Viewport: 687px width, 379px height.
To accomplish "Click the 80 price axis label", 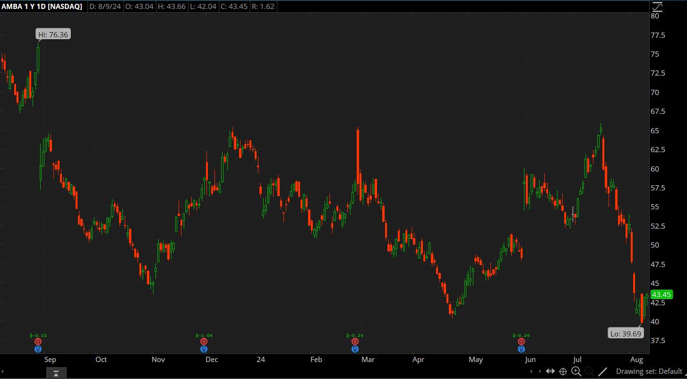I will pyautogui.click(x=655, y=16).
